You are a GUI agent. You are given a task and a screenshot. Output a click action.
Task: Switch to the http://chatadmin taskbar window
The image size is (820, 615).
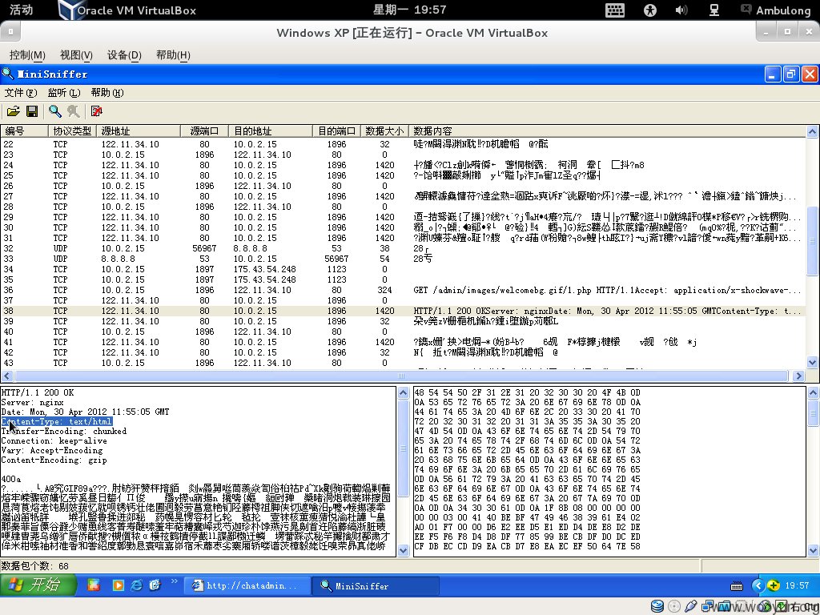[247, 585]
